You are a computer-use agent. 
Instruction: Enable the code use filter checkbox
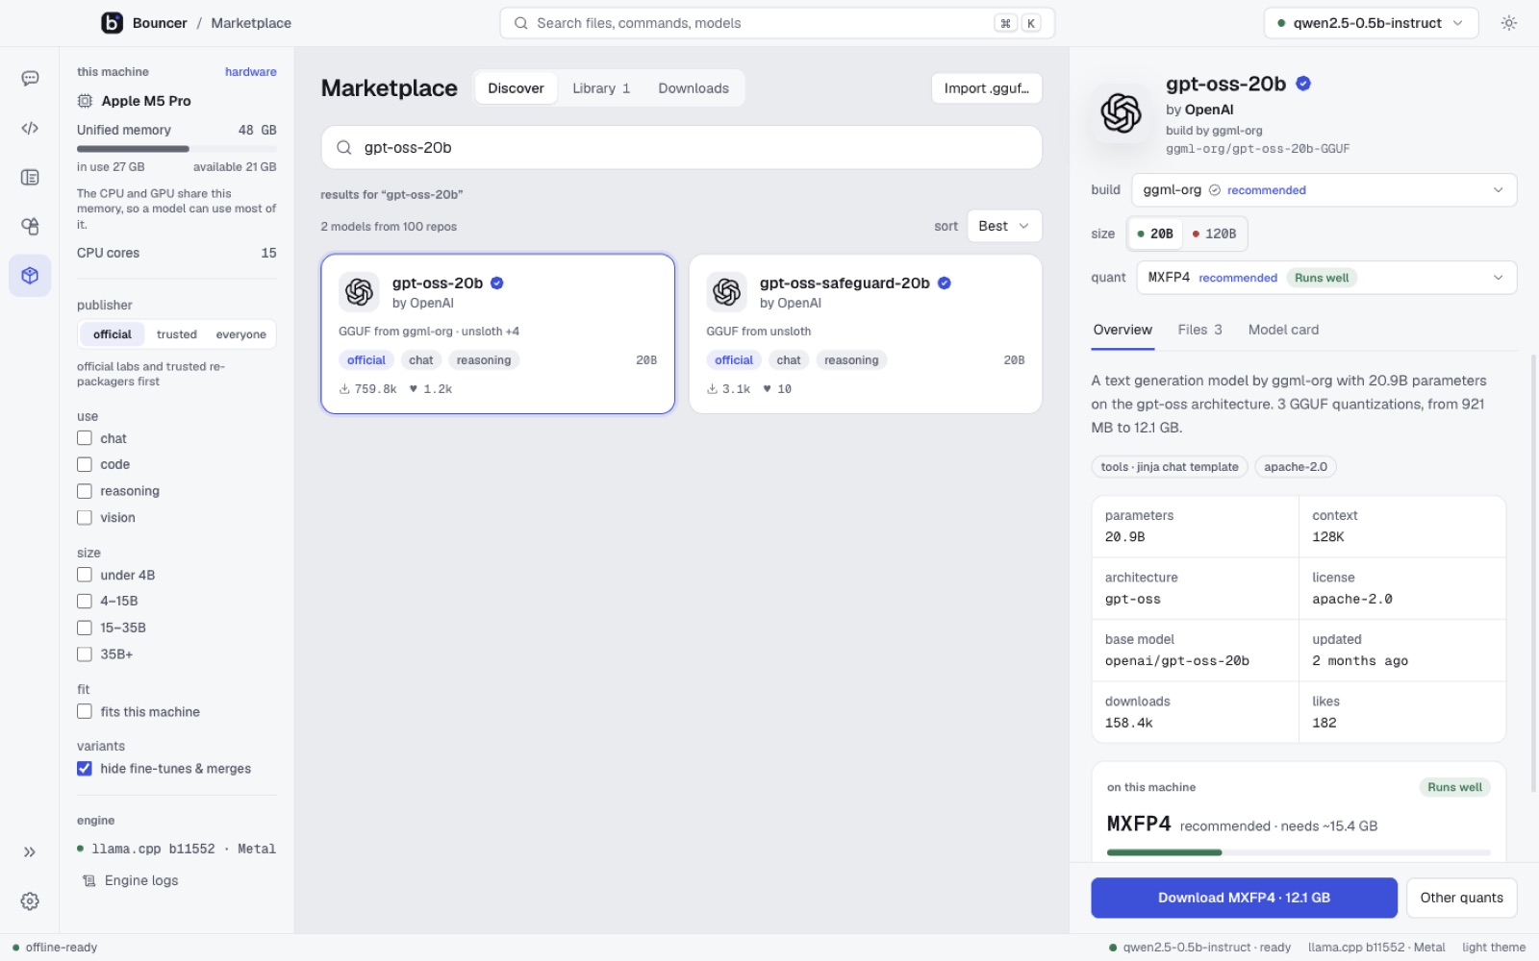85,464
